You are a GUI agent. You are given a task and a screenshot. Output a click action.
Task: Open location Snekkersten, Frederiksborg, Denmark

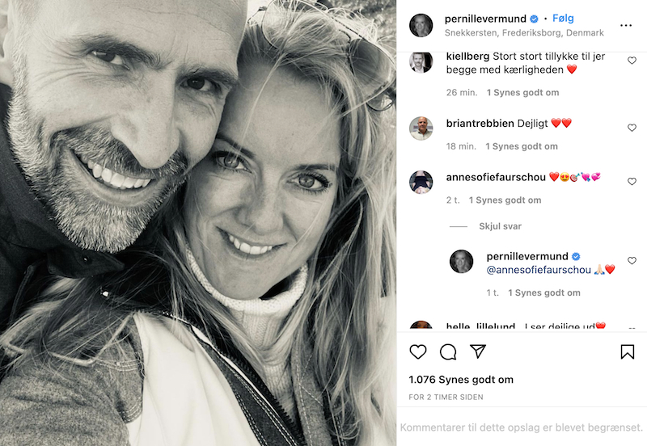(524, 33)
